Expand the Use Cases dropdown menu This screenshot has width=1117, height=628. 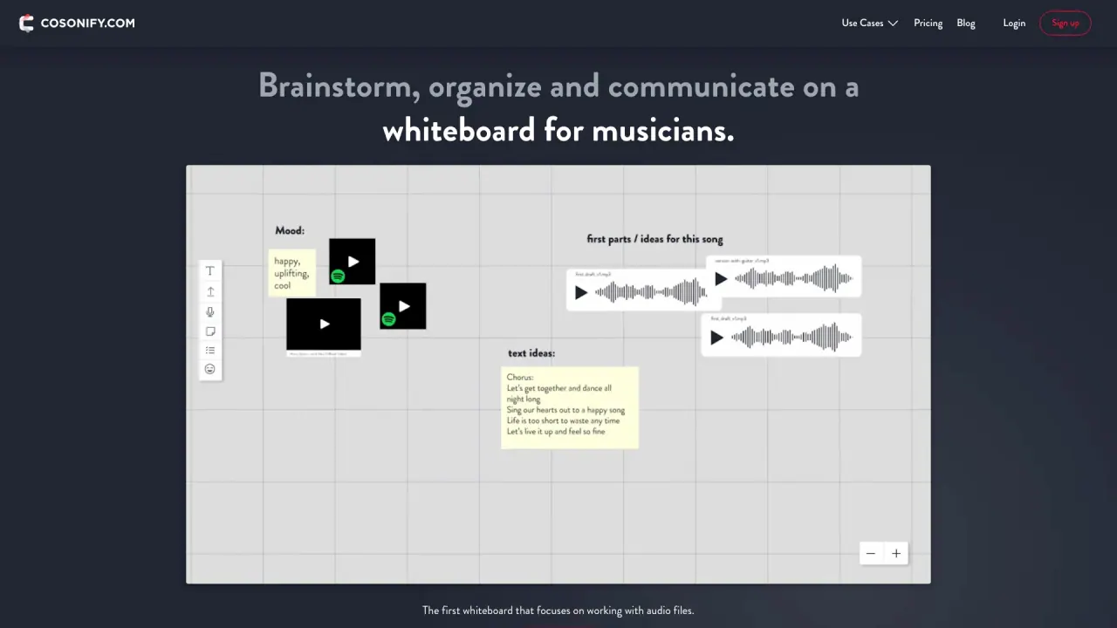click(x=870, y=24)
